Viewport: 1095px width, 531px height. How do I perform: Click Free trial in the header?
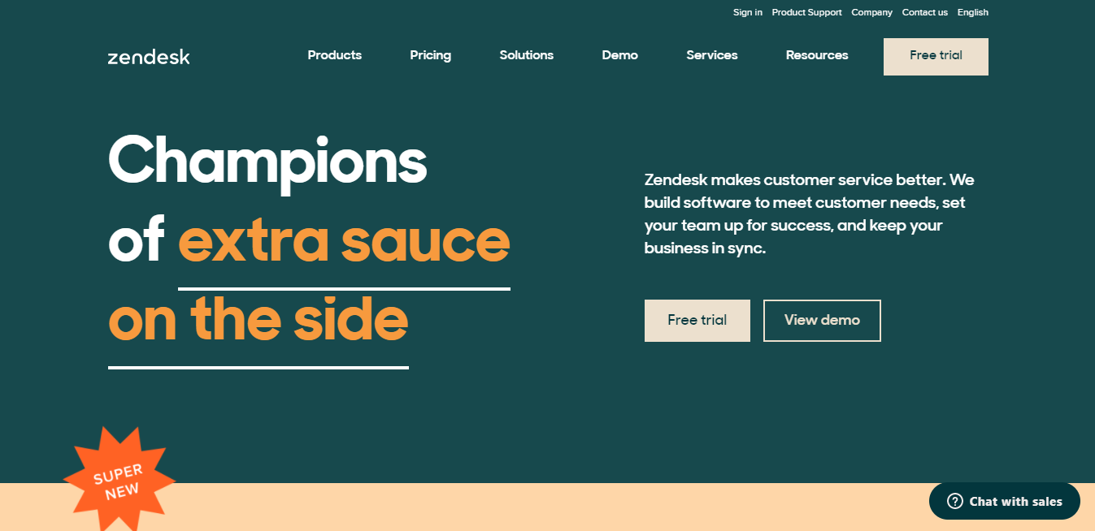tap(936, 57)
